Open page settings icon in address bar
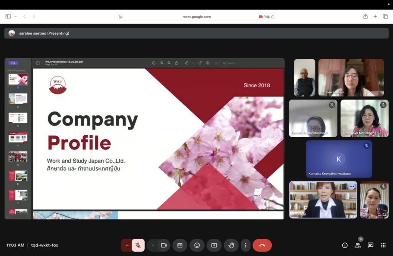The image size is (393, 256). (x=121, y=17)
